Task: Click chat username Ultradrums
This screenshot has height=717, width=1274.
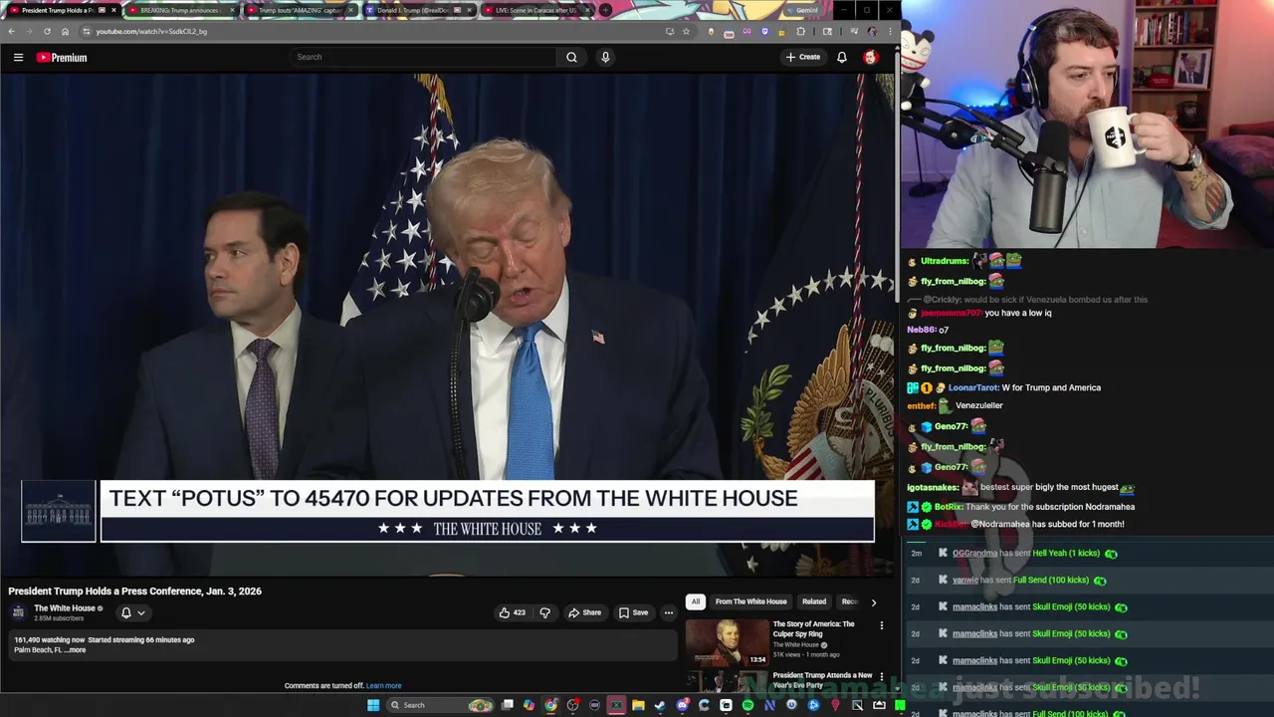Action: tap(944, 261)
